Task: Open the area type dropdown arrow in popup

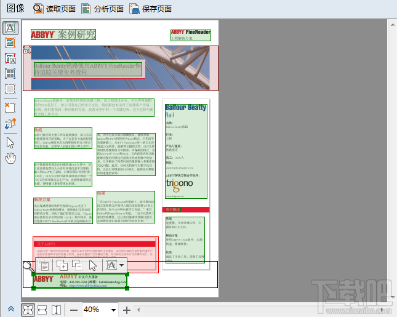Action: 122,265
